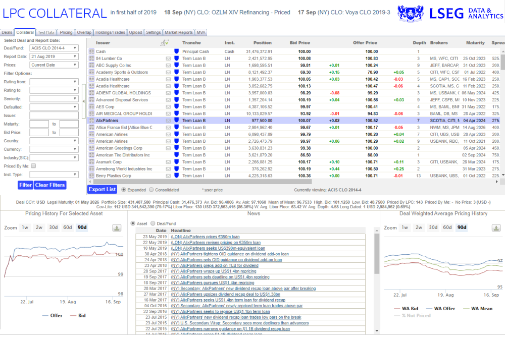Collapse the left filter panel with the arrow handle
Screen dimensions: 505x341
click(83, 101)
